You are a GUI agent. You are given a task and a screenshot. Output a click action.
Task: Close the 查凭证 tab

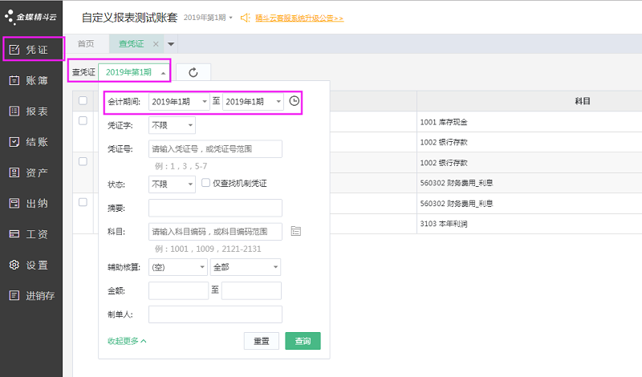point(156,44)
